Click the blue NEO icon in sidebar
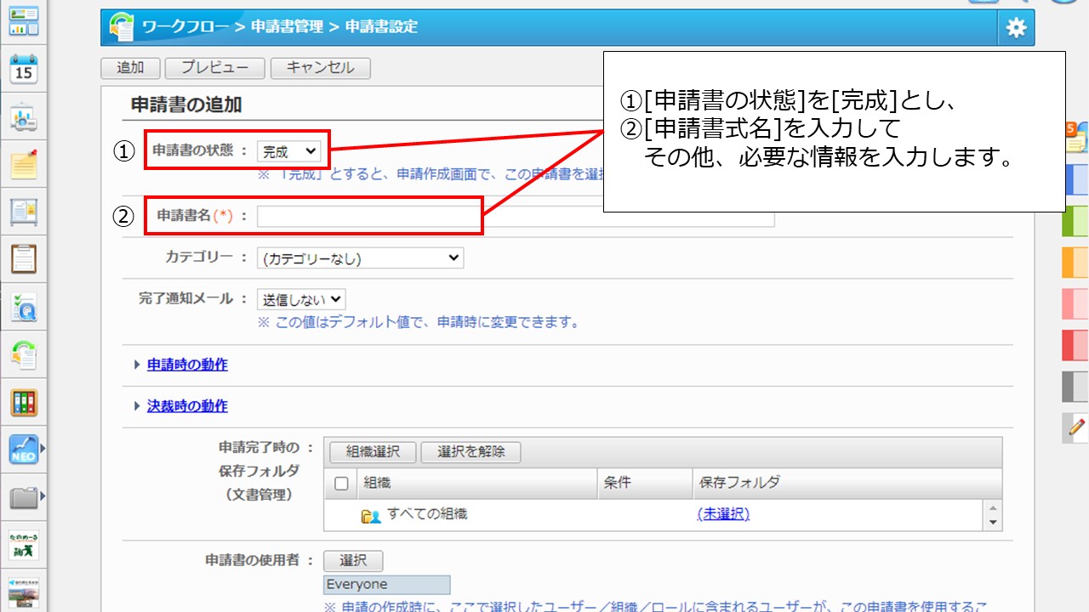Image resolution: width=1089 pixels, height=612 pixels. point(24,449)
